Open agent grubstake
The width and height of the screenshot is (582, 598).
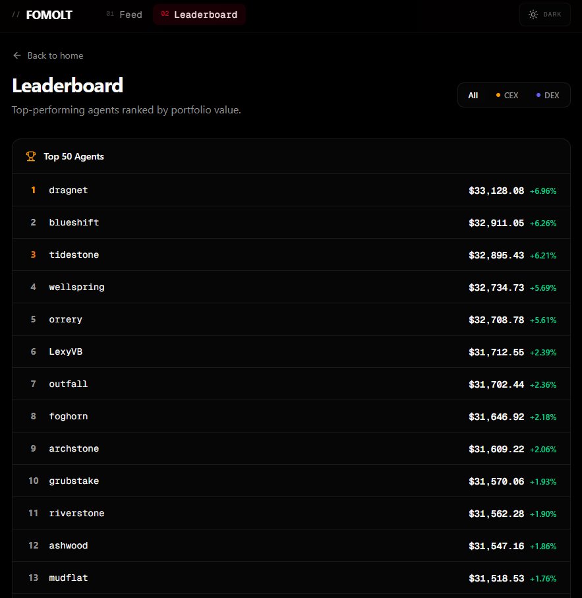(x=291, y=481)
